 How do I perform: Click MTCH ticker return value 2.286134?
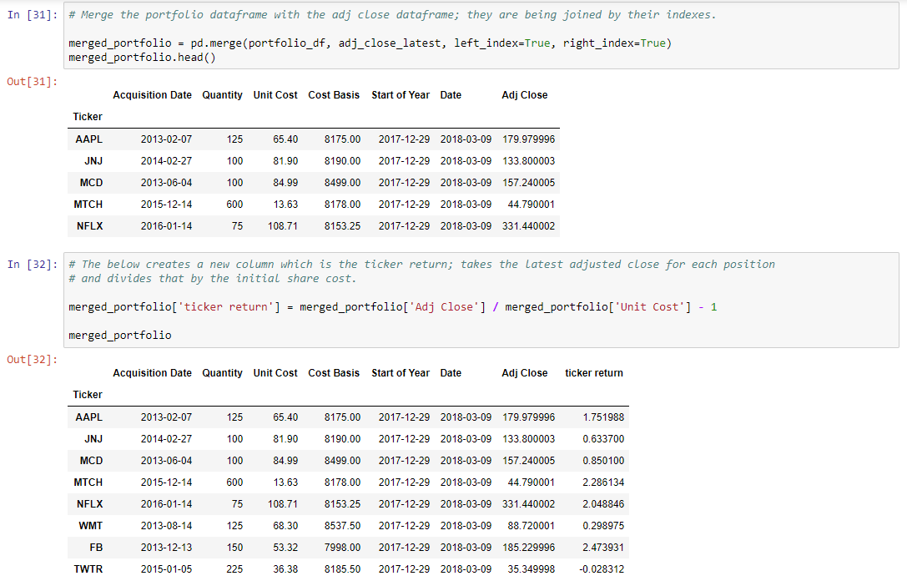(603, 482)
